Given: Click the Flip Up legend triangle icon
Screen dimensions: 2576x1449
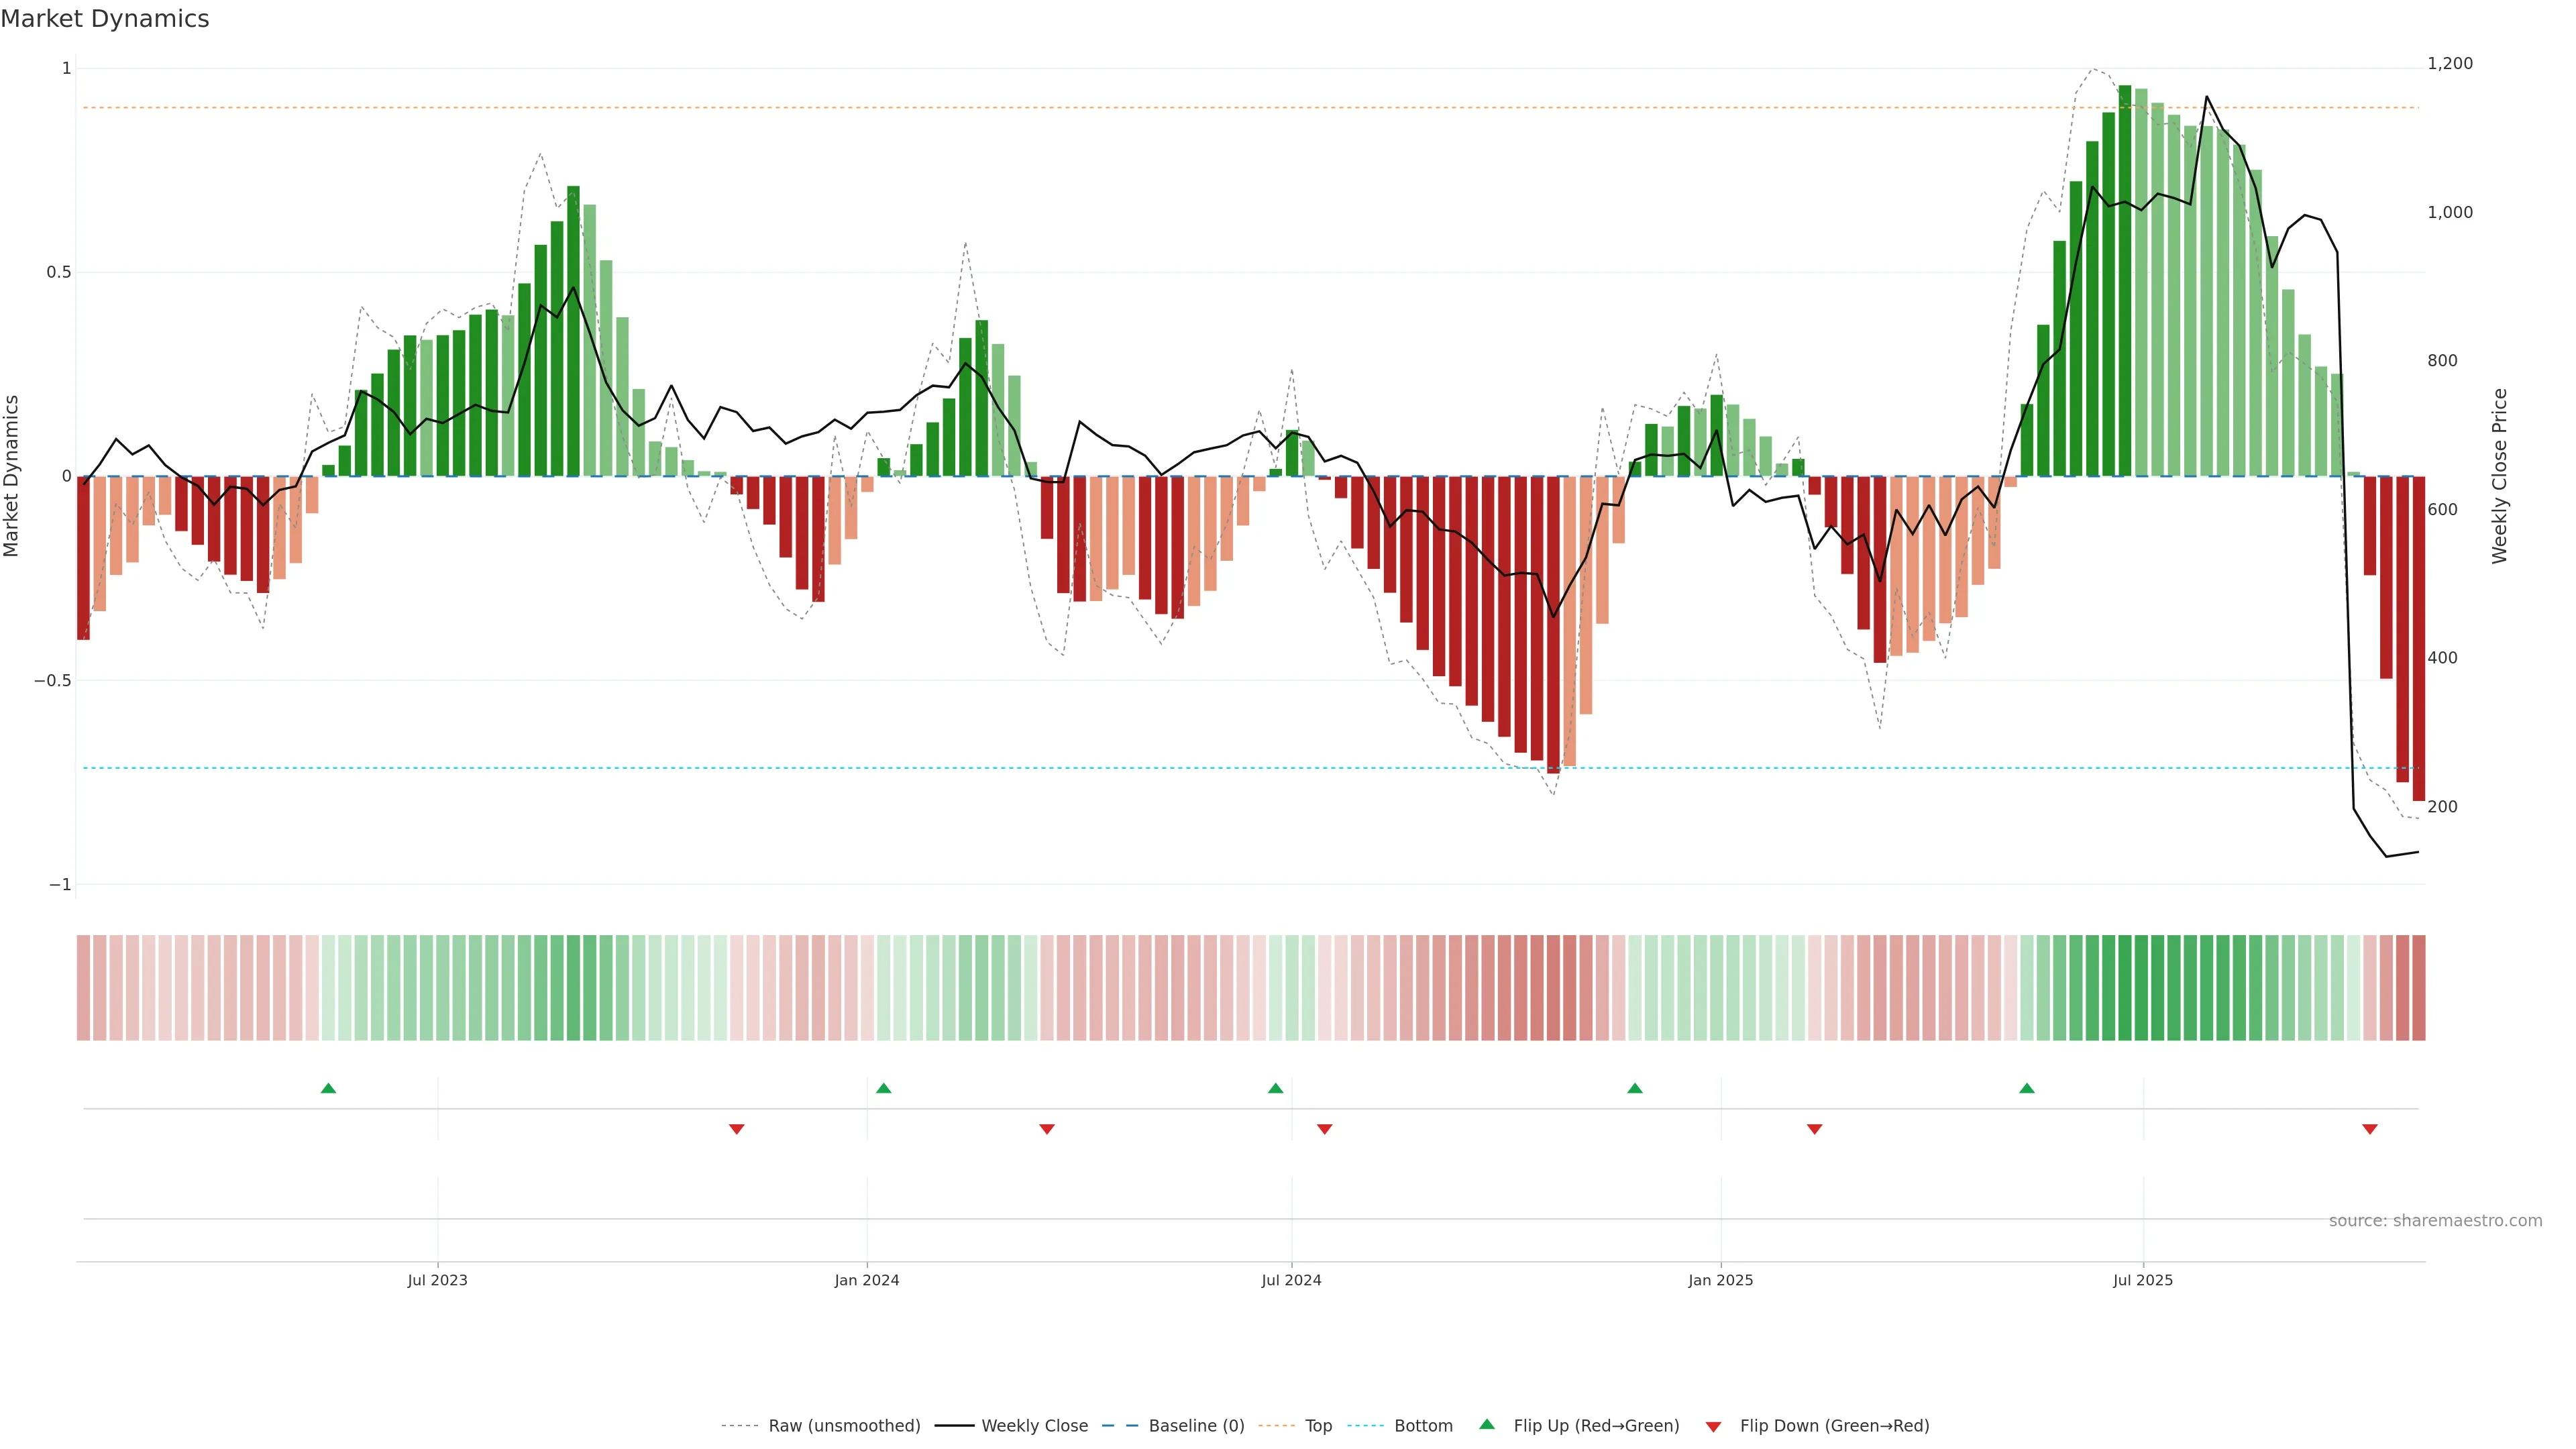Looking at the screenshot, I should click(1487, 1424).
